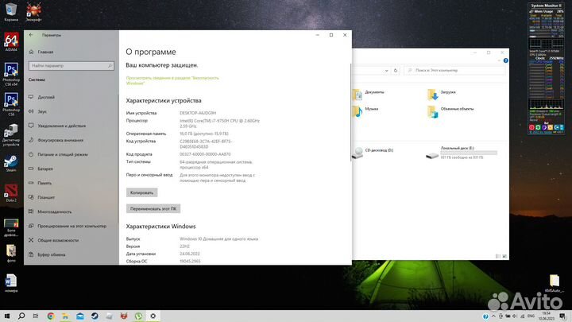
Task: Open the Mail app from the taskbar
Action: 80,316
